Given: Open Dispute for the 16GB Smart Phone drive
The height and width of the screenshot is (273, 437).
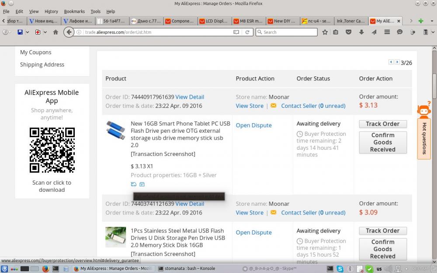Looking at the screenshot, I should [253, 125].
